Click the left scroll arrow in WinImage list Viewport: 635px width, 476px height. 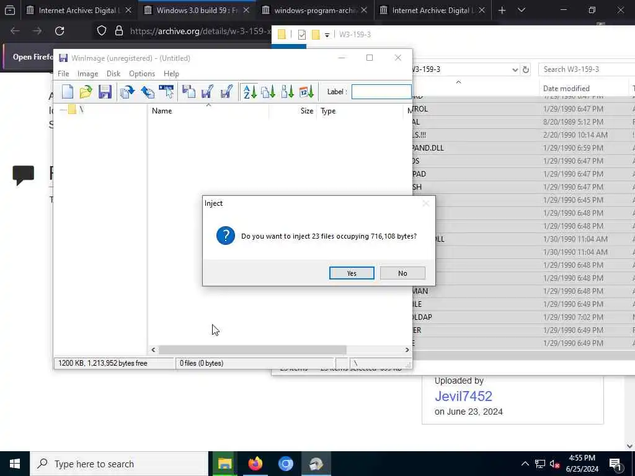click(153, 350)
